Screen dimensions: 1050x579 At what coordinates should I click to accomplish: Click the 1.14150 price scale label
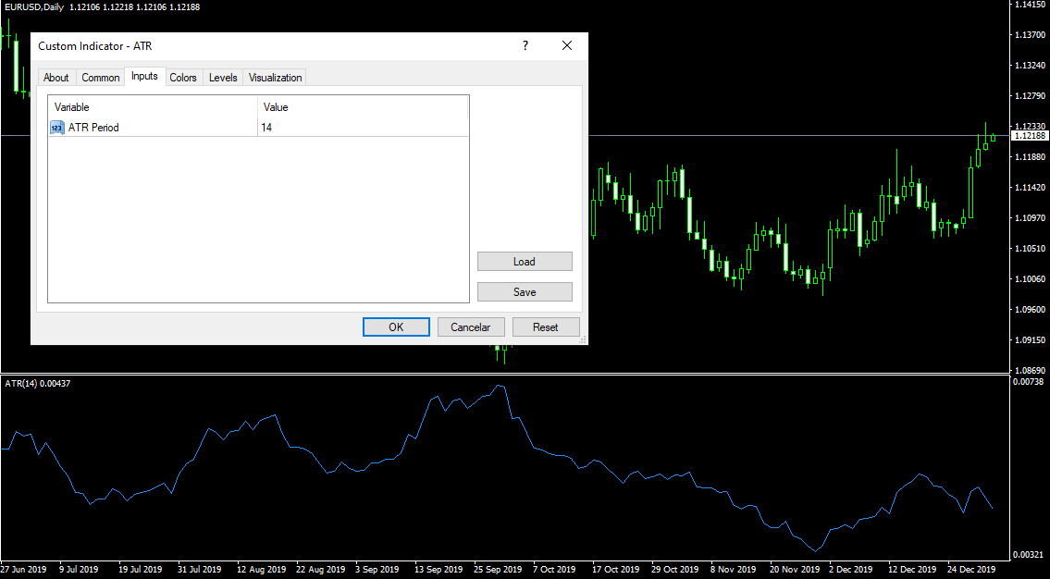[1031, 5]
